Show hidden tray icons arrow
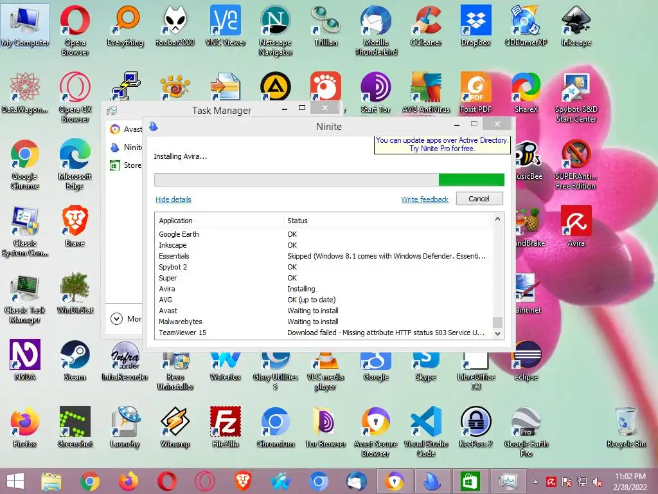Viewport: 658px width, 494px height. click(535, 482)
